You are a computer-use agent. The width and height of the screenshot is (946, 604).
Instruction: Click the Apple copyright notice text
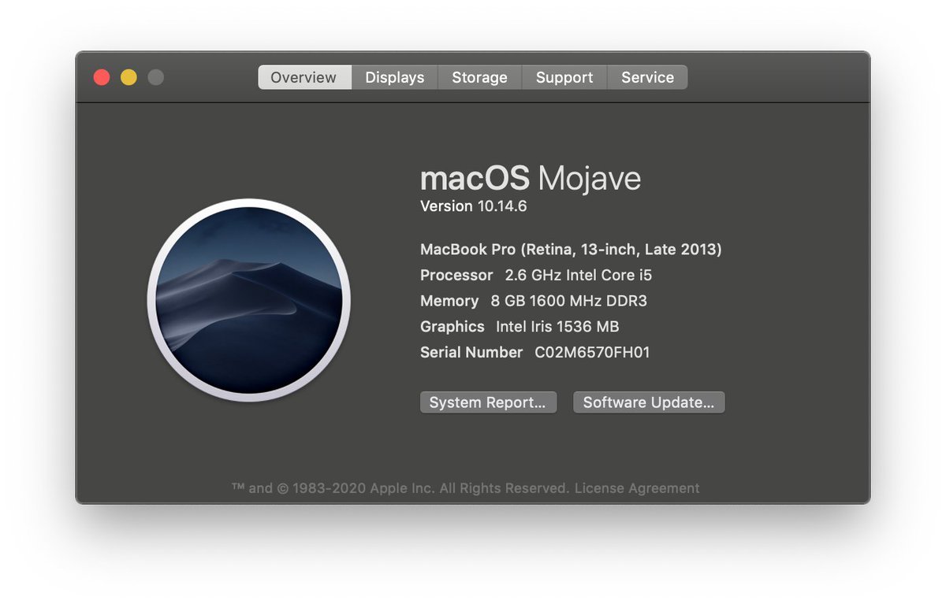(400, 488)
